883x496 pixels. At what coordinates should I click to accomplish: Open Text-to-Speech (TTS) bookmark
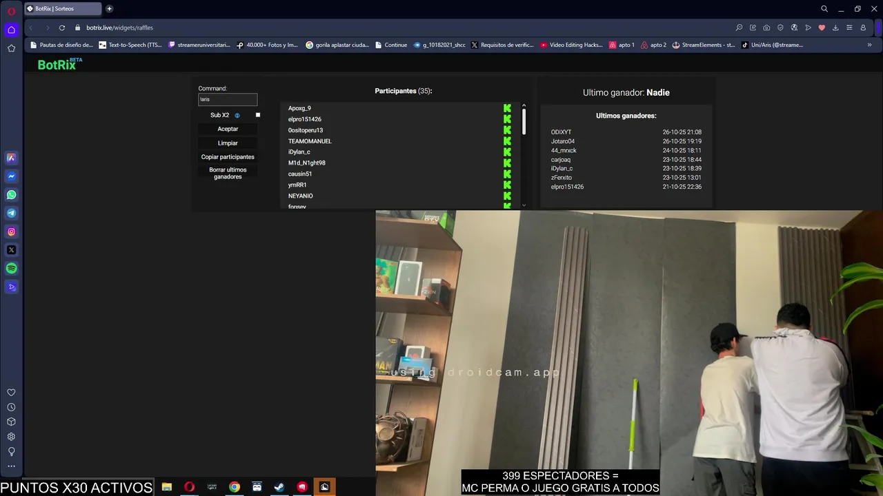click(130, 45)
